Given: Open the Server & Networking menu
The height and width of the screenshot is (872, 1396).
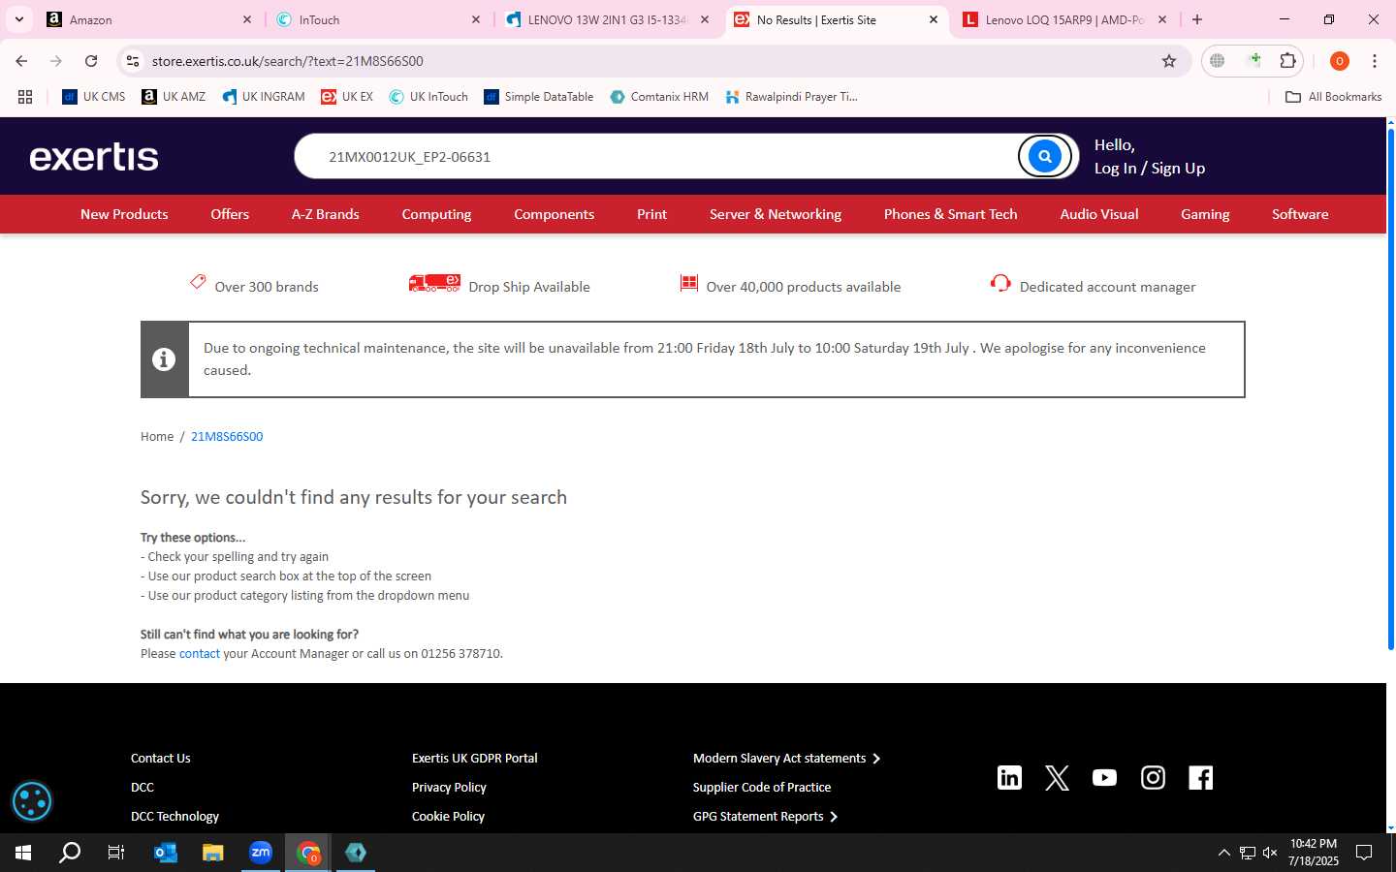Looking at the screenshot, I should pyautogui.click(x=776, y=214).
